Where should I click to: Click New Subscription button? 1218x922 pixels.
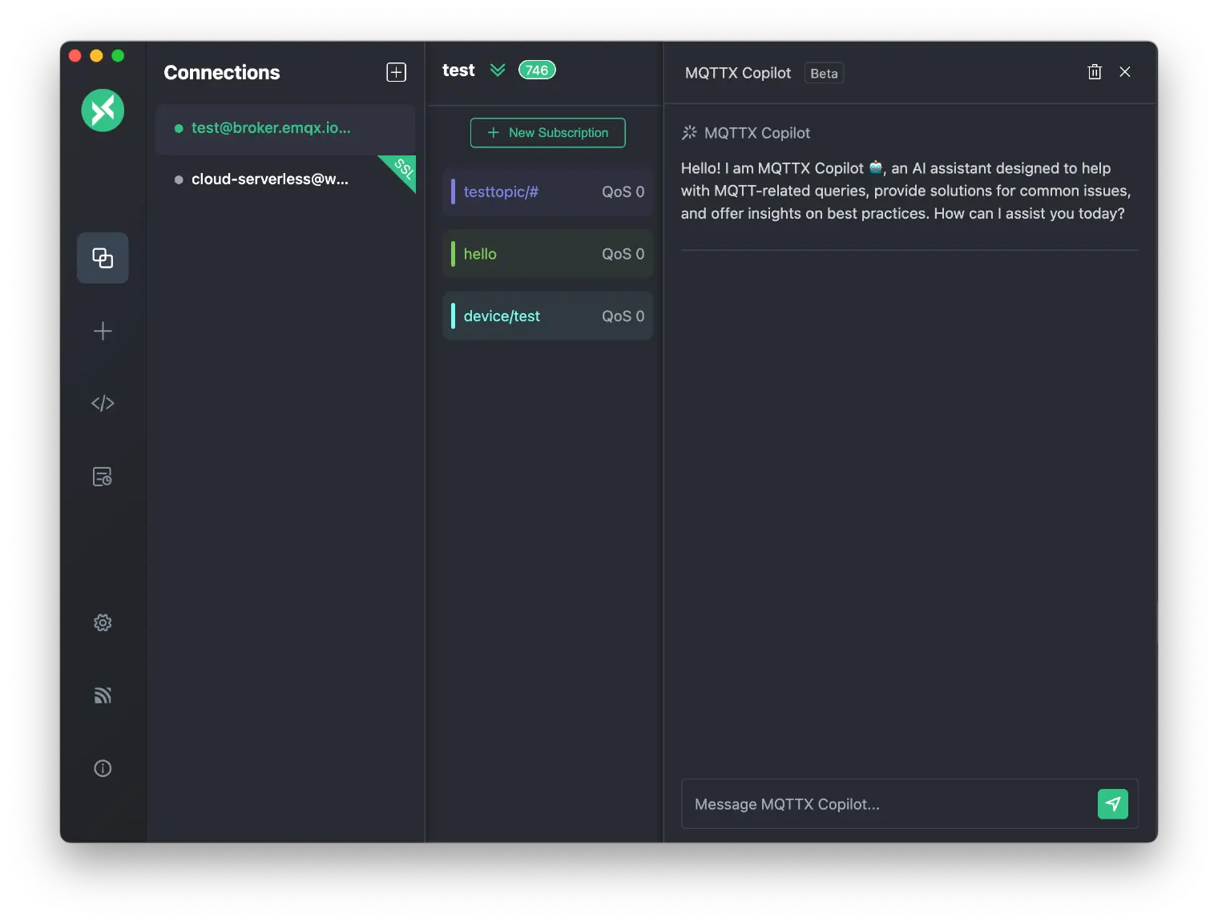coord(548,133)
